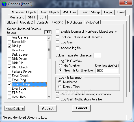
Task: Close the Options dialog with the X button
Action: (x=126, y=3)
